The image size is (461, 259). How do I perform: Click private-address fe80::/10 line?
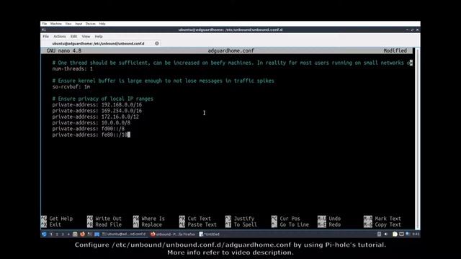89,135
